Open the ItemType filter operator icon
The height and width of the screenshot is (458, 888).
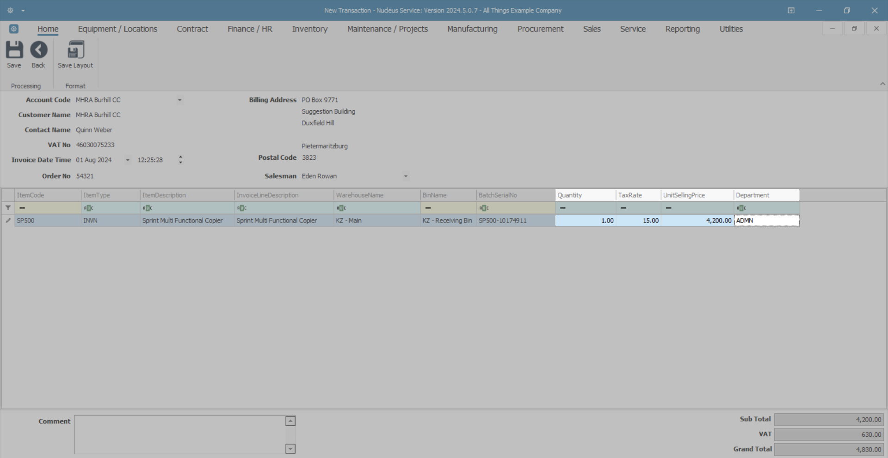coord(89,208)
